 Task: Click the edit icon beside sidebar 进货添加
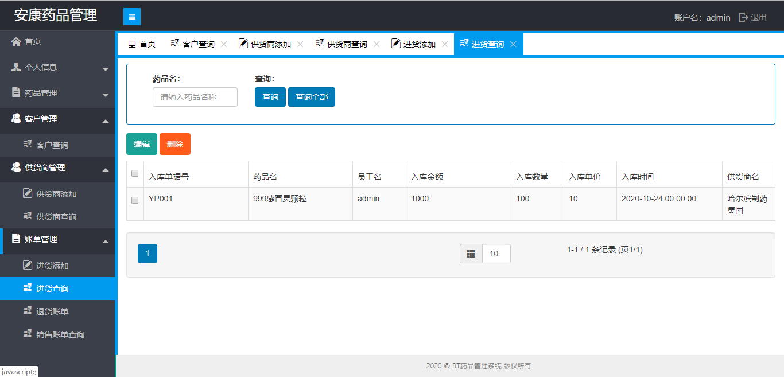coord(27,265)
